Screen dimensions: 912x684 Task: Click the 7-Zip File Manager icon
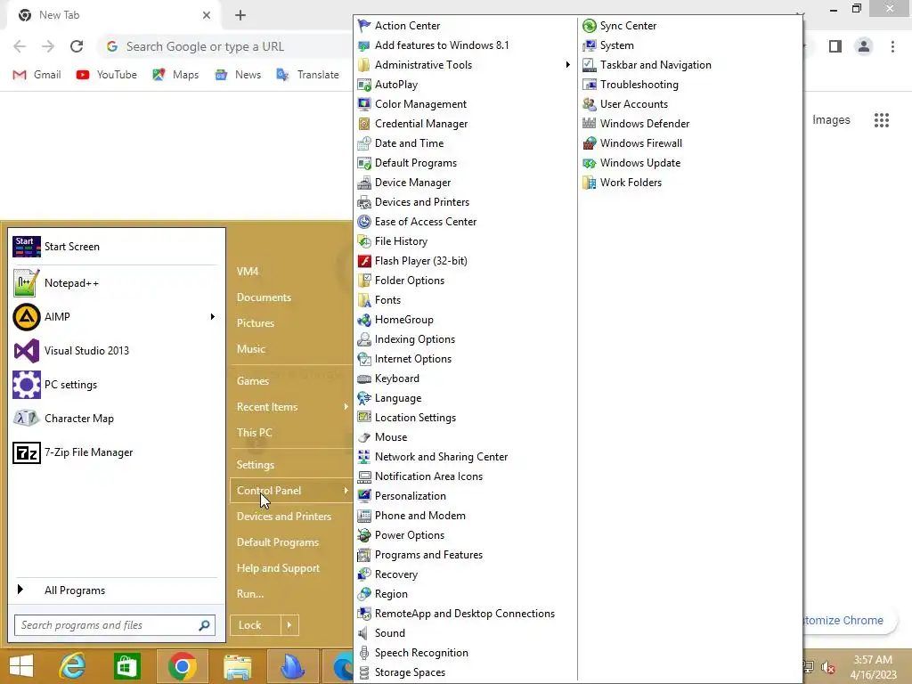(26, 452)
